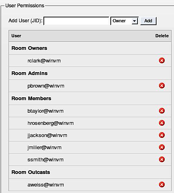Image resolution: width=174 pixels, height=193 pixels.
Task: Remove pbrown@winvm from Room Admins
Action: [x=162, y=86]
